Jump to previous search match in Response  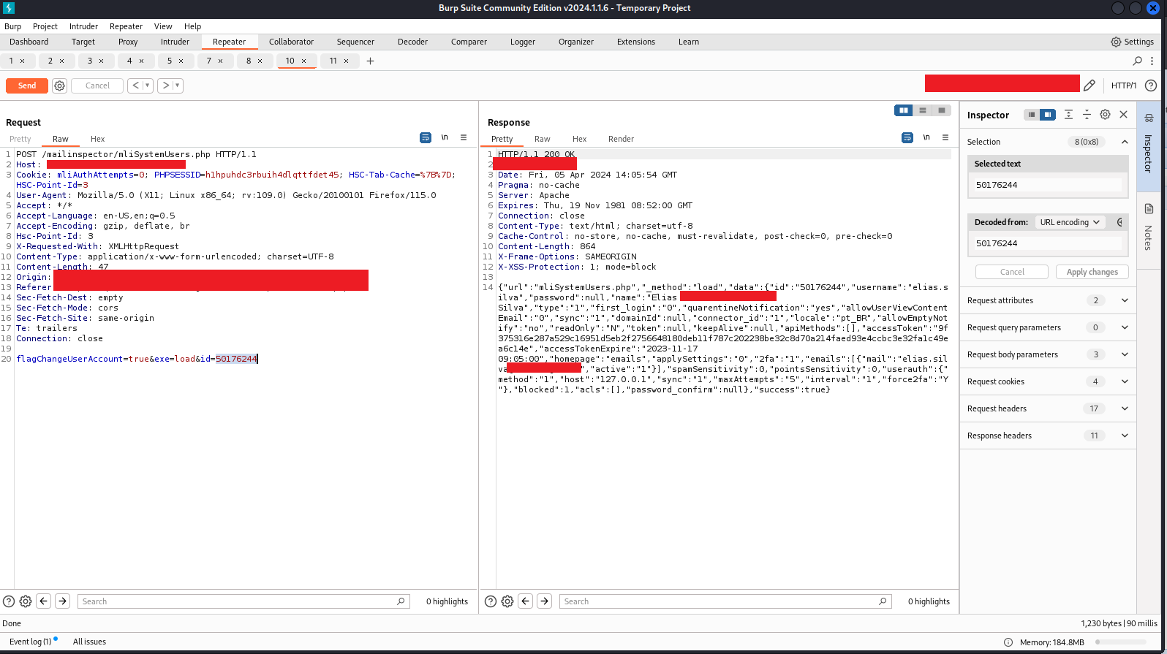click(526, 601)
